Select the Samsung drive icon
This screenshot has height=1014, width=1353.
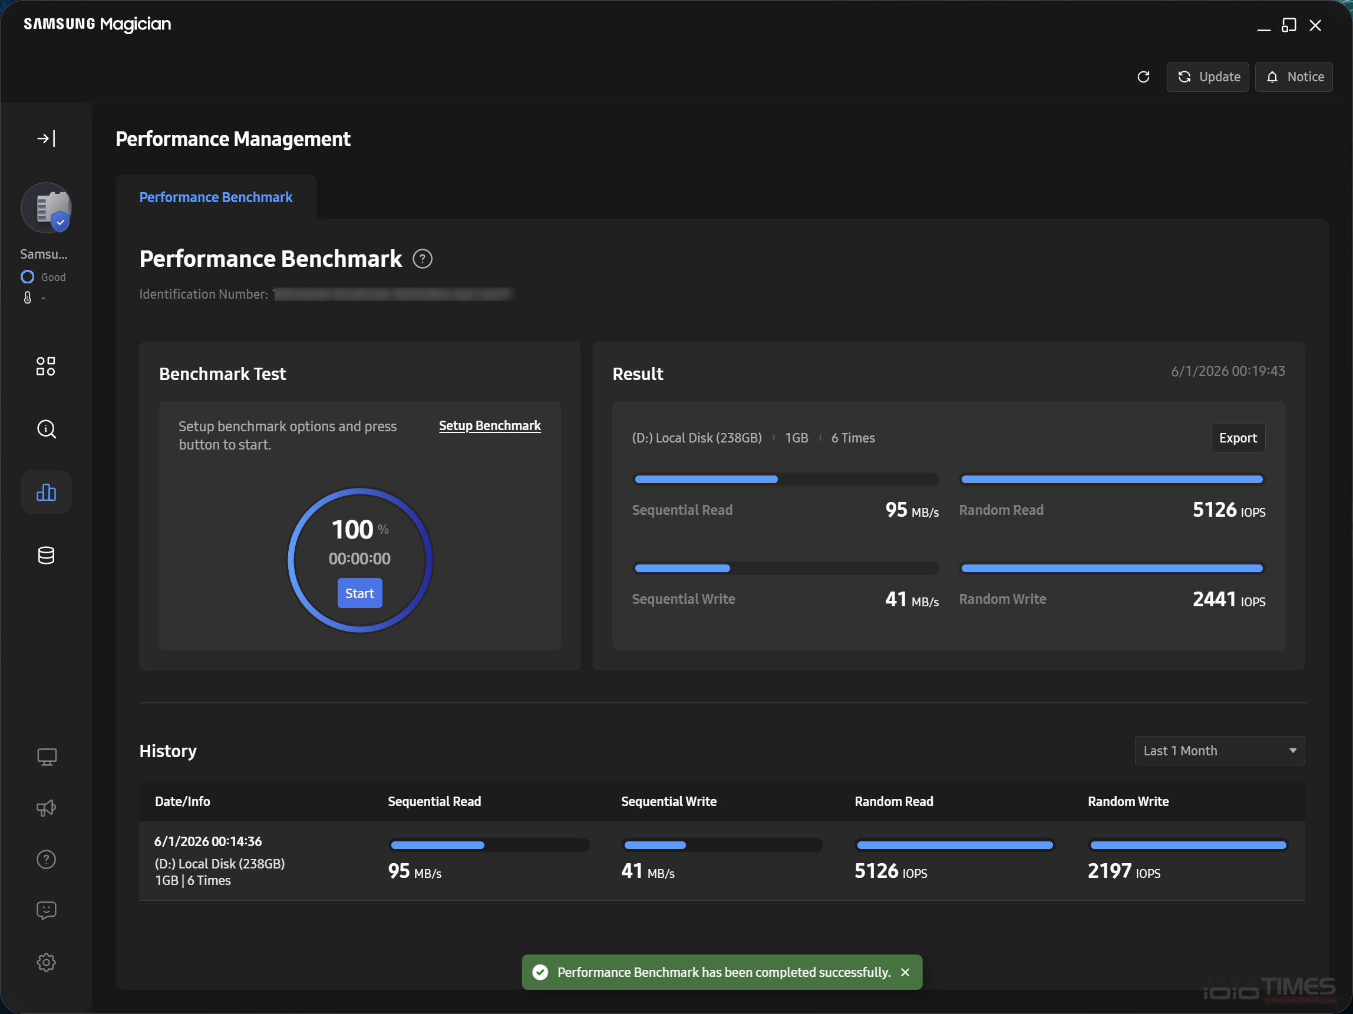coord(47,208)
